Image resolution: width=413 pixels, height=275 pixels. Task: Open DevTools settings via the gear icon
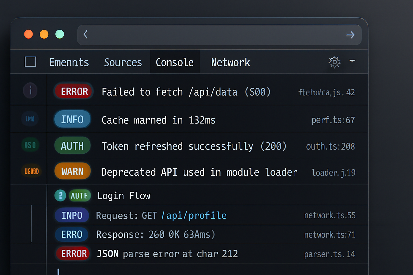point(334,62)
